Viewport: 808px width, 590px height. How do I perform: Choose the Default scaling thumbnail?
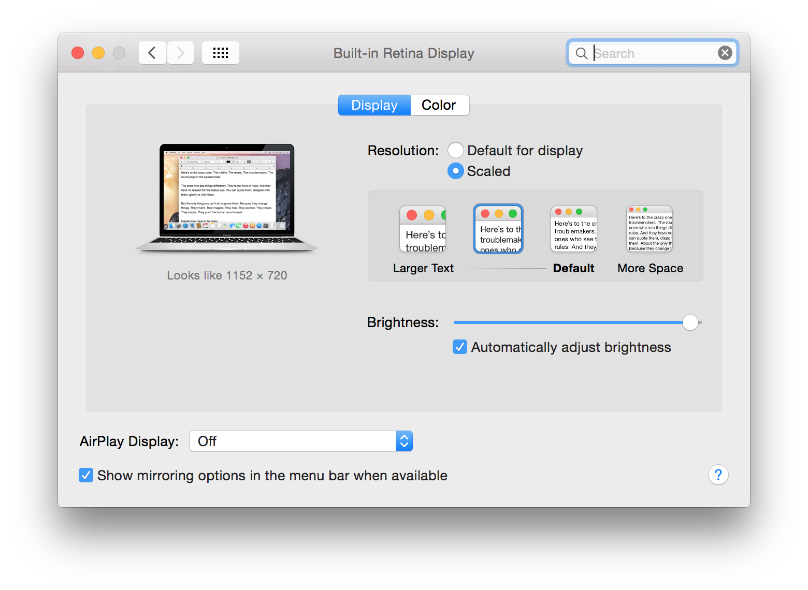574,229
